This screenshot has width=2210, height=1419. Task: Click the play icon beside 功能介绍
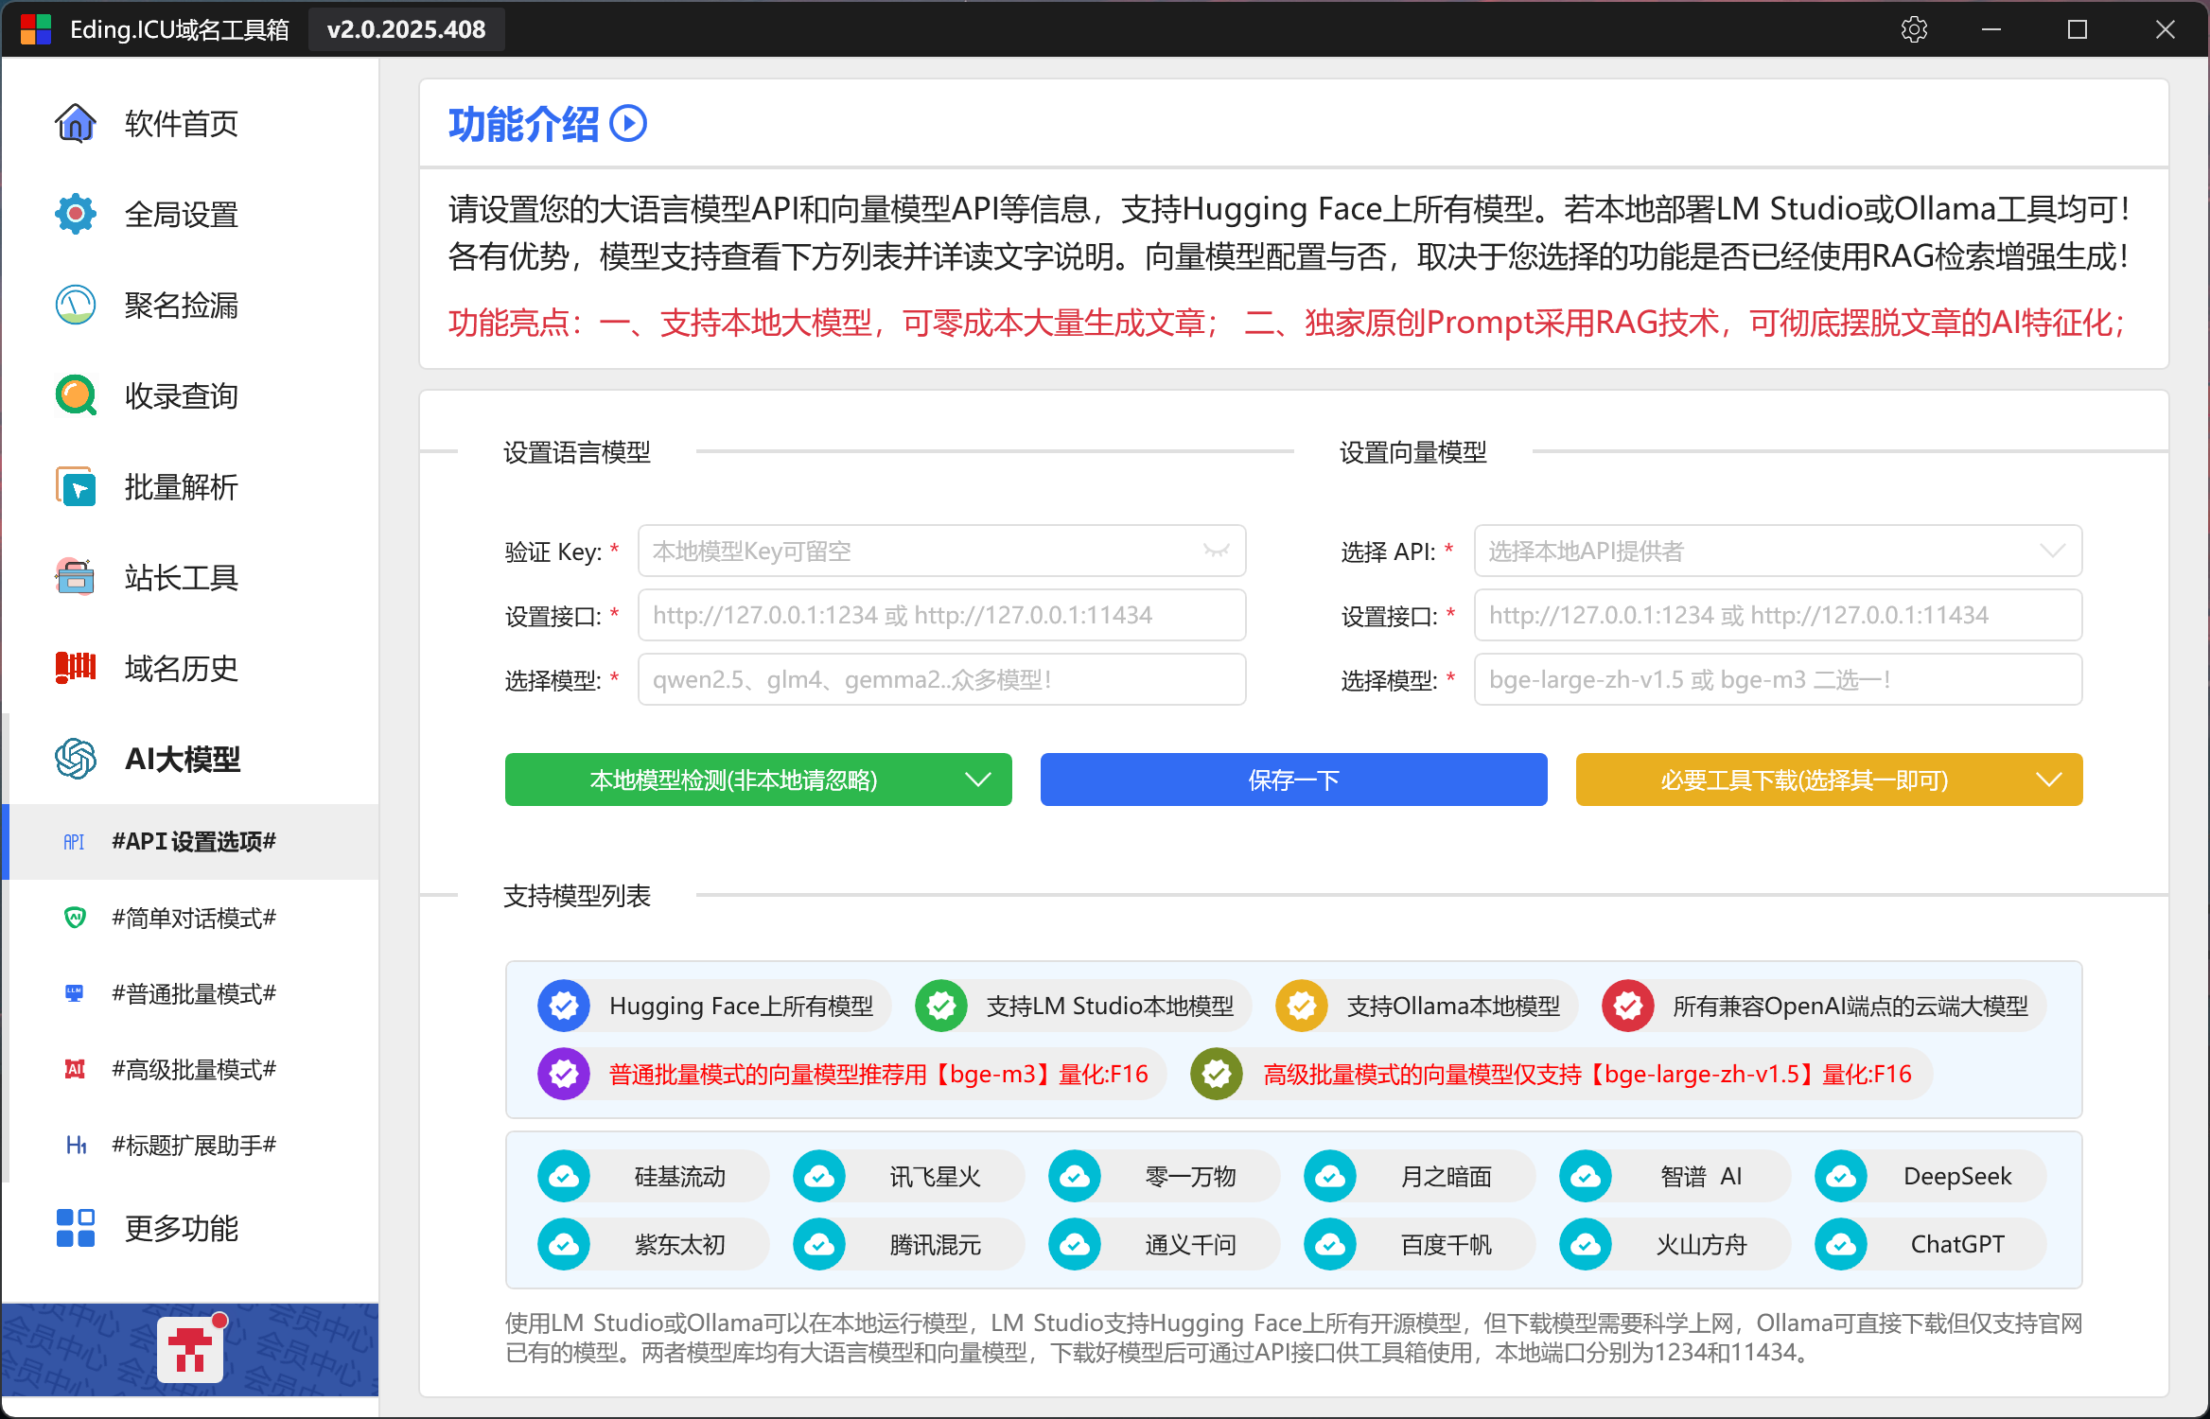[x=628, y=124]
